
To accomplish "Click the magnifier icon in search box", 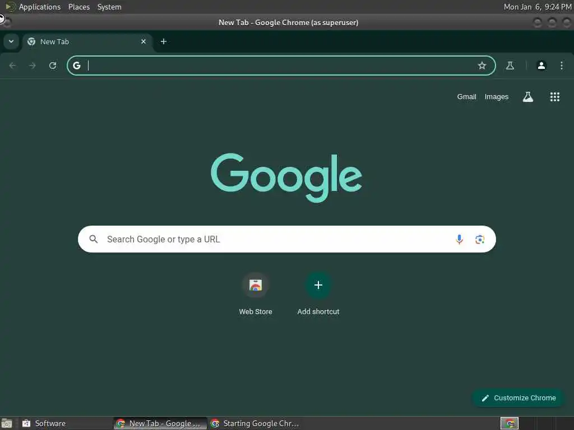I will pyautogui.click(x=94, y=239).
